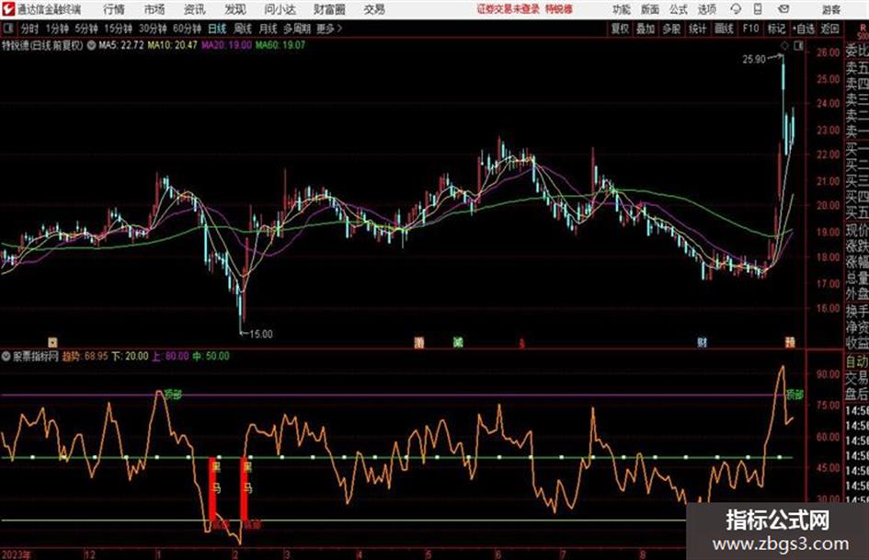Screen dimensions: 869x560
Task: Expand the 更多 periods dropdown
Action: point(329,29)
